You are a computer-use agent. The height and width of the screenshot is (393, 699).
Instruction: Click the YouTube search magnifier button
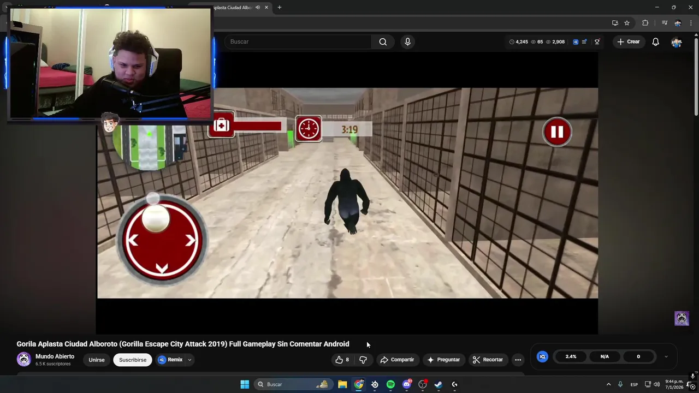point(383,41)
